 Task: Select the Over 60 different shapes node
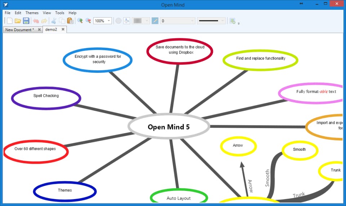pyautogui.click(x=36, y=152)
